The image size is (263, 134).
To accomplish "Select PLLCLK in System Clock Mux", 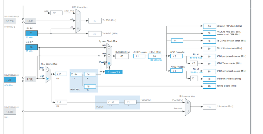I will pos(109,63).
